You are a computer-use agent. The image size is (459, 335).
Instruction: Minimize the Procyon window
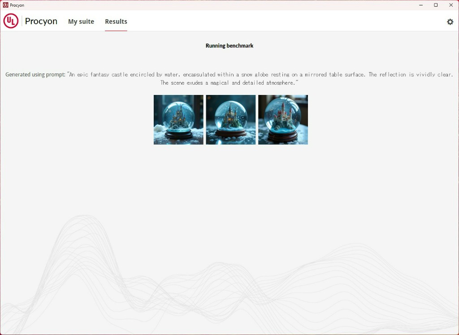pyautogui.click(x=421, y=5)
